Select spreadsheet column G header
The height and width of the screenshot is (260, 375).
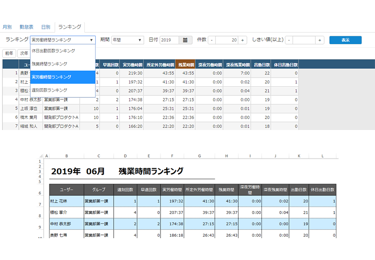[x=199, y=156]
